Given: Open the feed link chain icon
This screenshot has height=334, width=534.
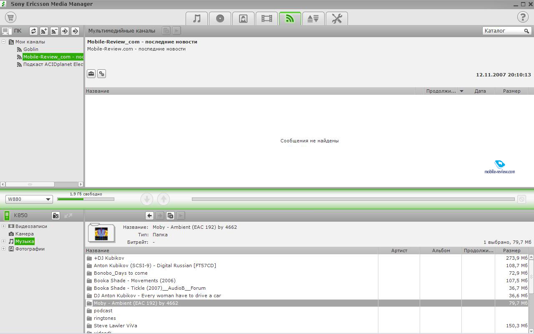Looking at the screenshot, I should point(101,74).
